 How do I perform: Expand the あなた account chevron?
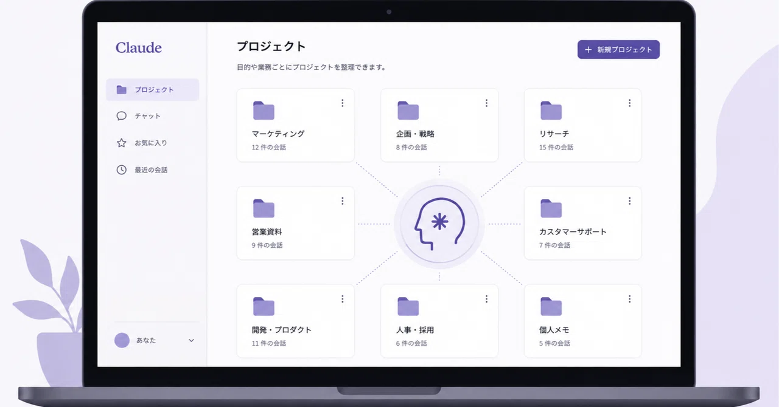(191, 341)
